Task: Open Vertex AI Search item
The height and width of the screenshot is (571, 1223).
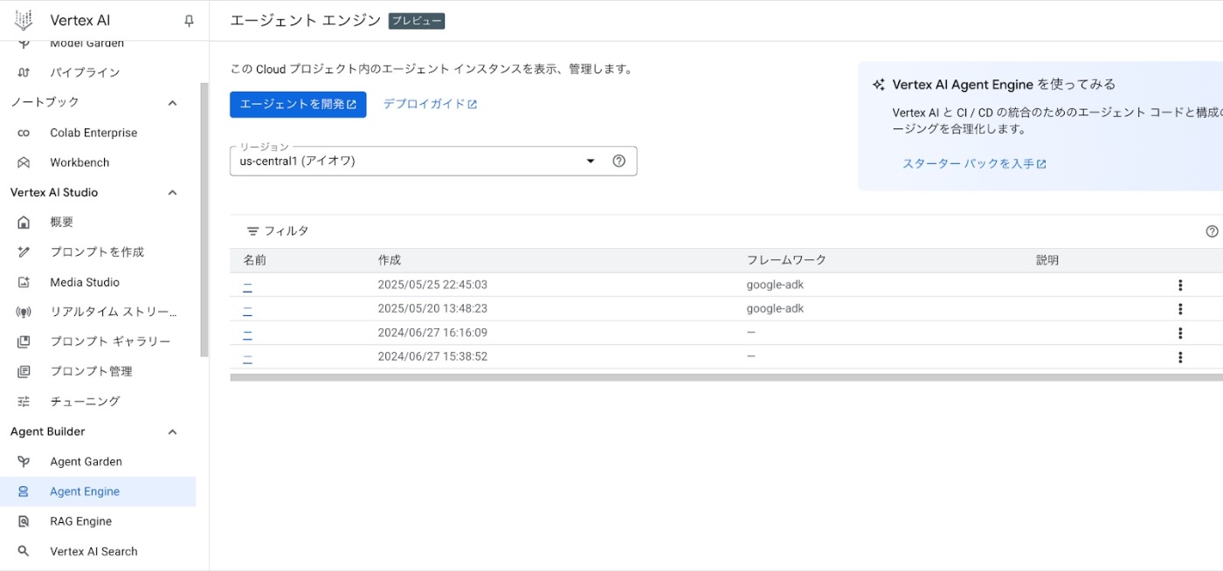Action: click(x=93, y=552)
